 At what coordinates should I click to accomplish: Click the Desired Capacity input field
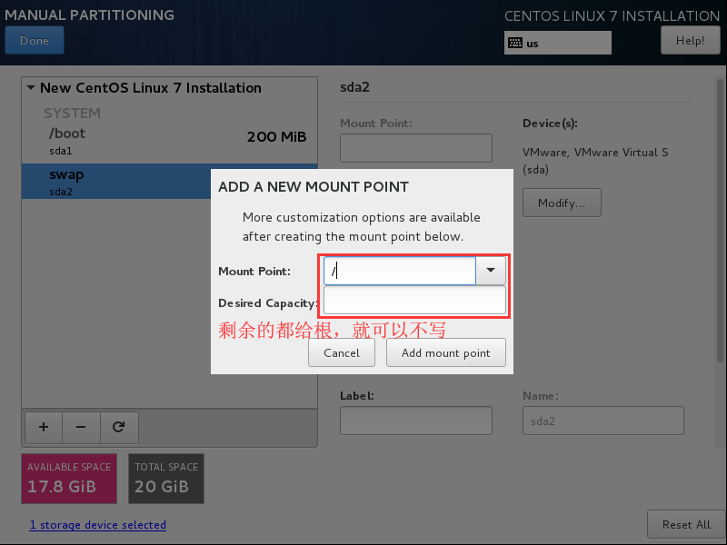point(414,300)
